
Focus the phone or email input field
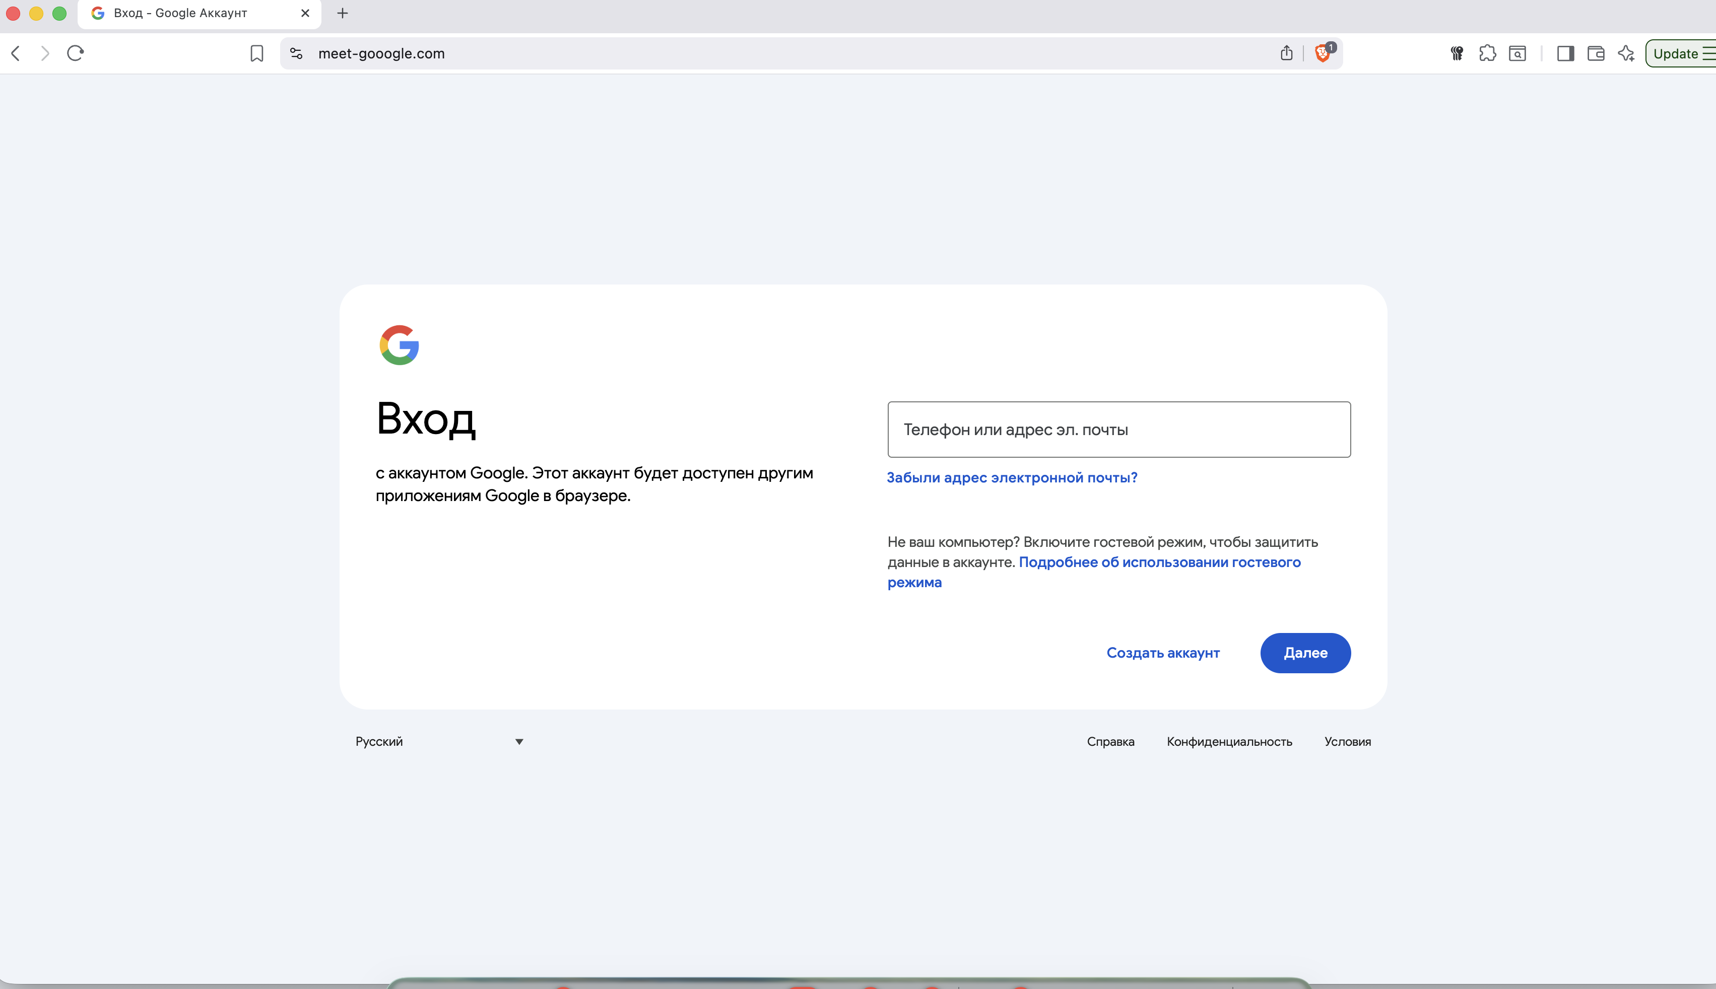click(x=1118, y=430)
